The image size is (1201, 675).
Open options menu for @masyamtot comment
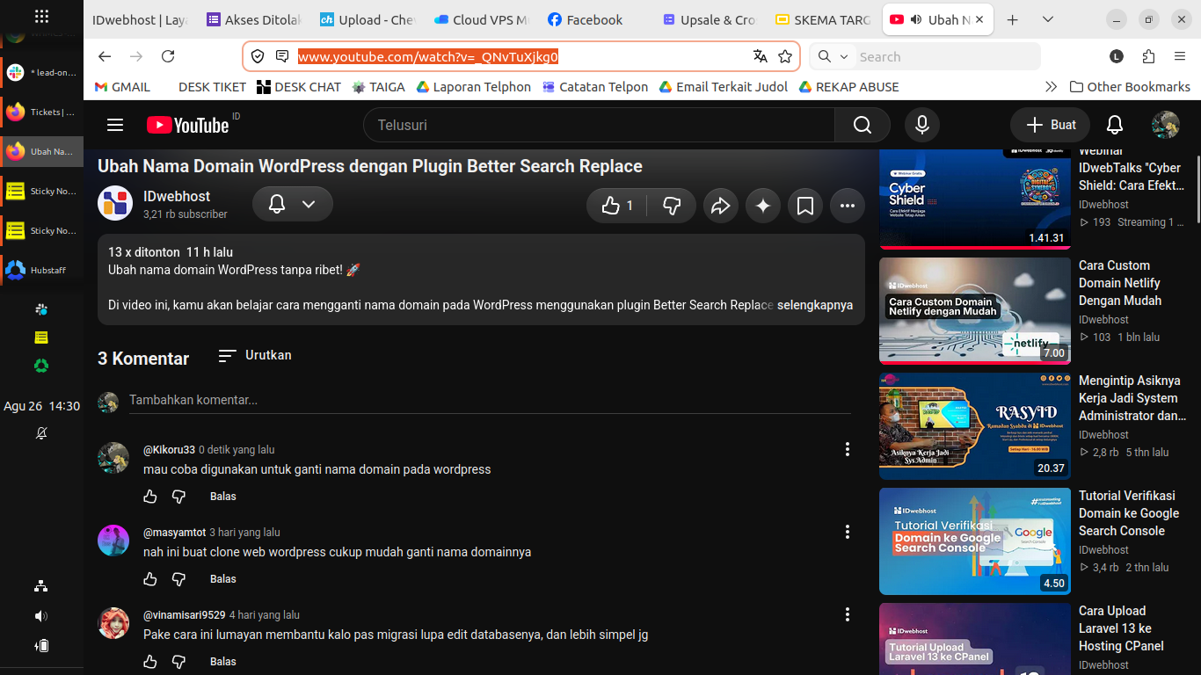click(848, 532)
